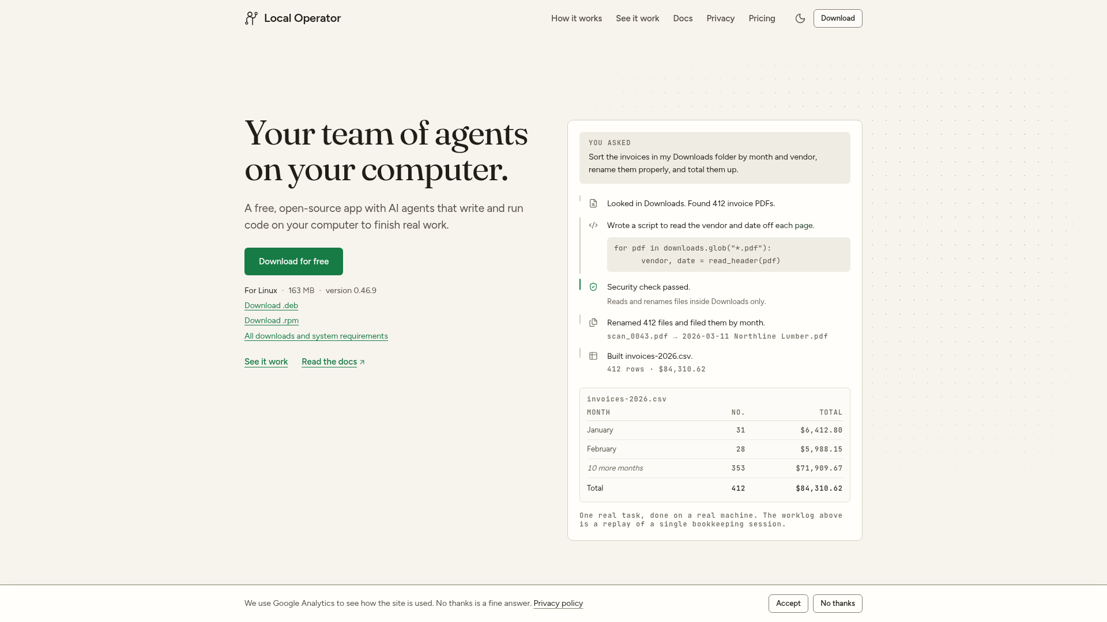Accept Google Analytics cookies

(788, 604)
